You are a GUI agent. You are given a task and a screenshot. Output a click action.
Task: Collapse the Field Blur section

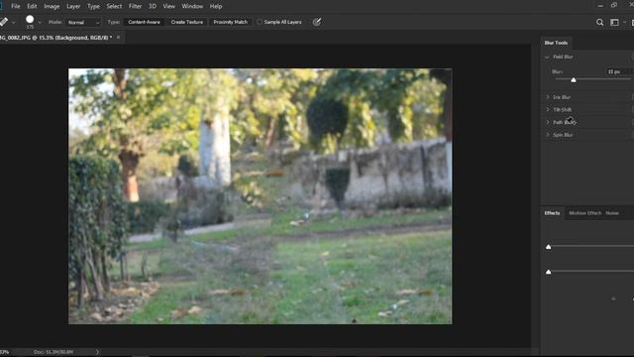547,58
